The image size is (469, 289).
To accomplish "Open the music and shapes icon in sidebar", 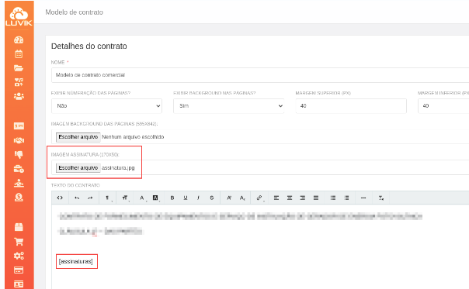I will pos(19,82).
